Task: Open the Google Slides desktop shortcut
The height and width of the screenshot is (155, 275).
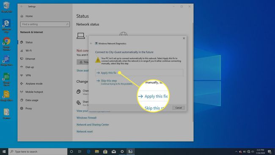Action: (6, 96)
